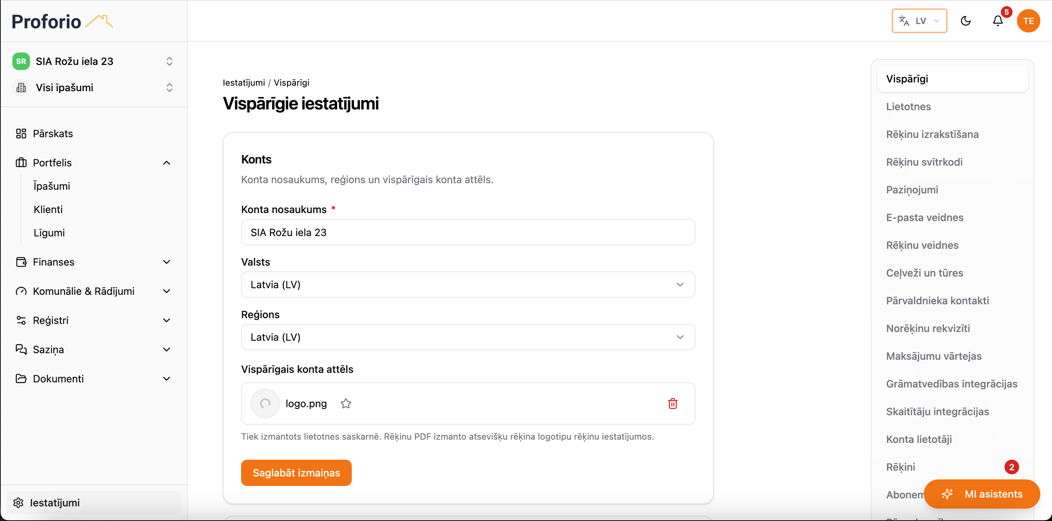Click the Finanses wallet icon
Image resolution: width=1052 pixels, height=521 pixels.
click(x=21, y=262)
